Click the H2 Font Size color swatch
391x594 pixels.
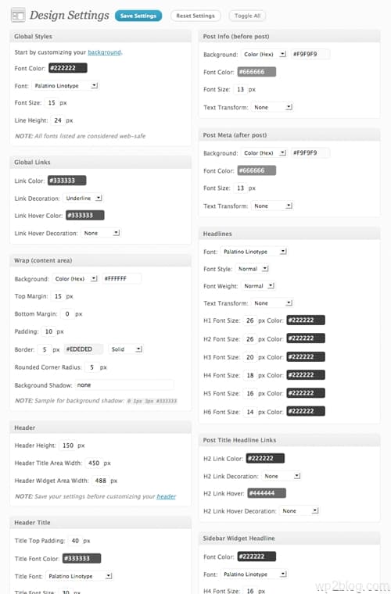click(x=306, y=338)
